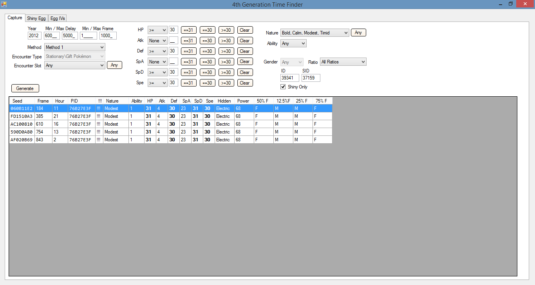
Task: Click the ==30 button for Spe
Action: [208, 83]
